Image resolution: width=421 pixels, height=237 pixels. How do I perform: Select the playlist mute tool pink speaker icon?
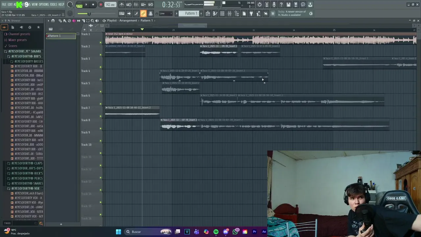[x=74, y=21]
